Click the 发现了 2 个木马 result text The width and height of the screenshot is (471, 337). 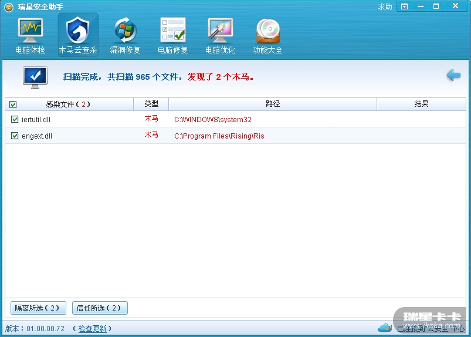pos(221,77)
